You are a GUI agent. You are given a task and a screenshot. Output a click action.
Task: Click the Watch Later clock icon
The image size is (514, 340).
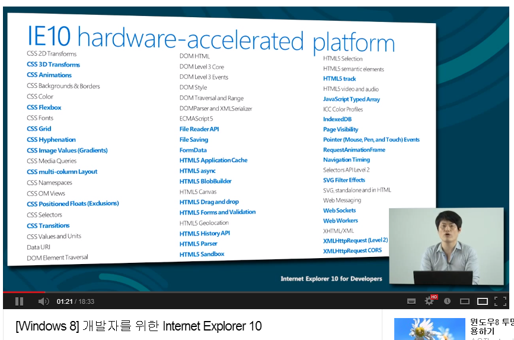pyautogui.click(x=447, y=301)
